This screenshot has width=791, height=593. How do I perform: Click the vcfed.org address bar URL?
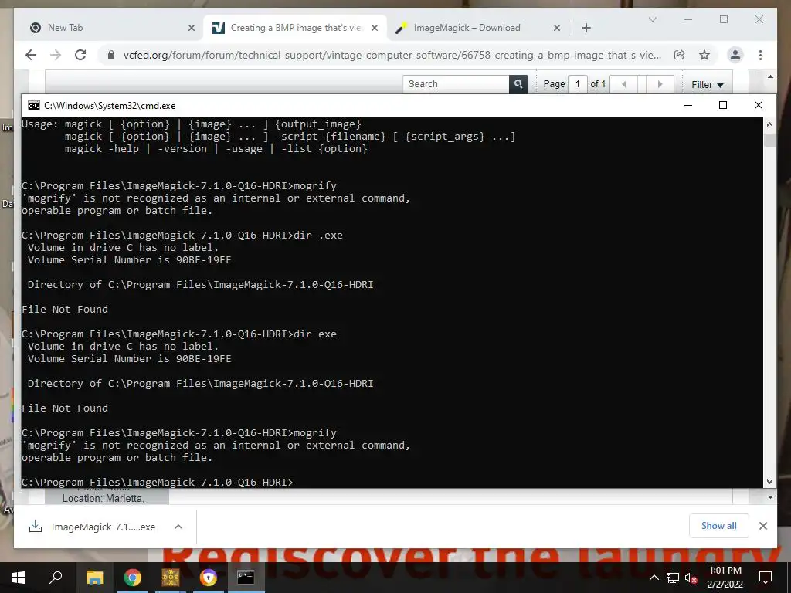(x=392, y=55)
